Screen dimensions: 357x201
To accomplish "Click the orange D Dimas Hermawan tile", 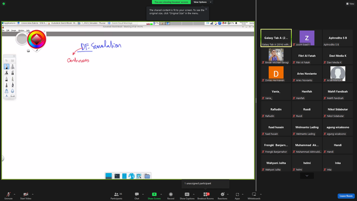I will (276, 74).
